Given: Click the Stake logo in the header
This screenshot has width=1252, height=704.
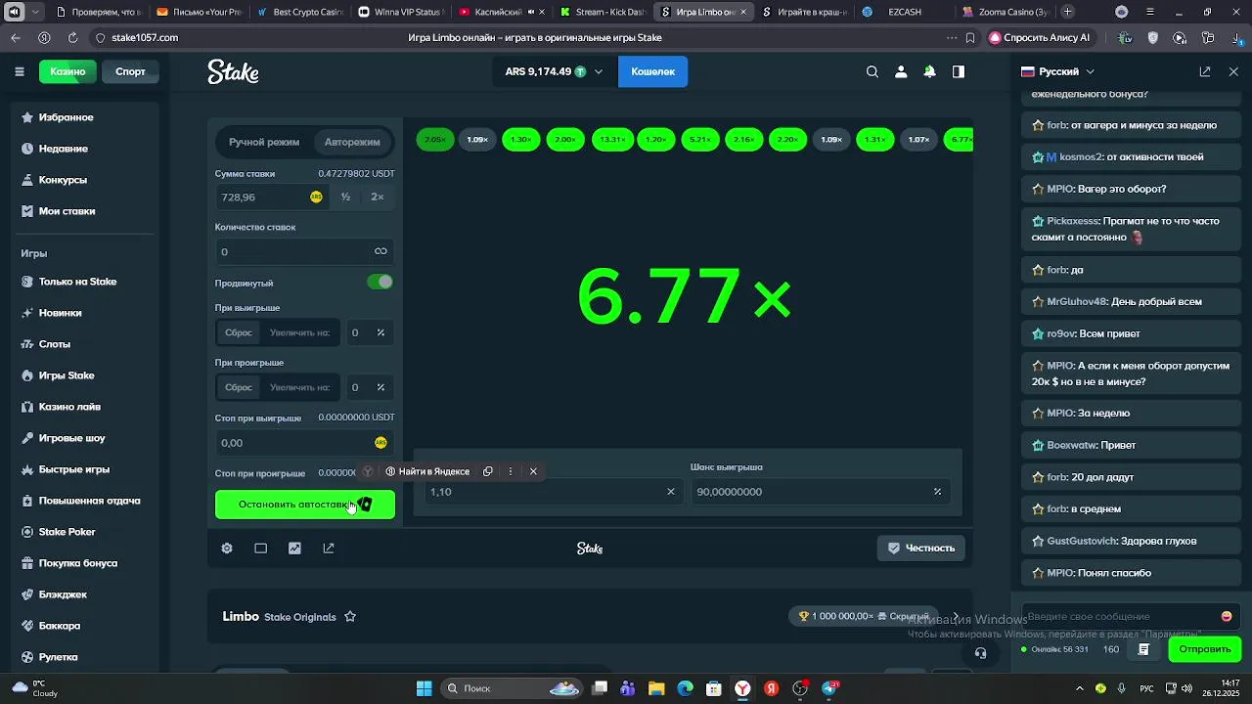Looking at the screenshot, I should [x=233, y=71].
